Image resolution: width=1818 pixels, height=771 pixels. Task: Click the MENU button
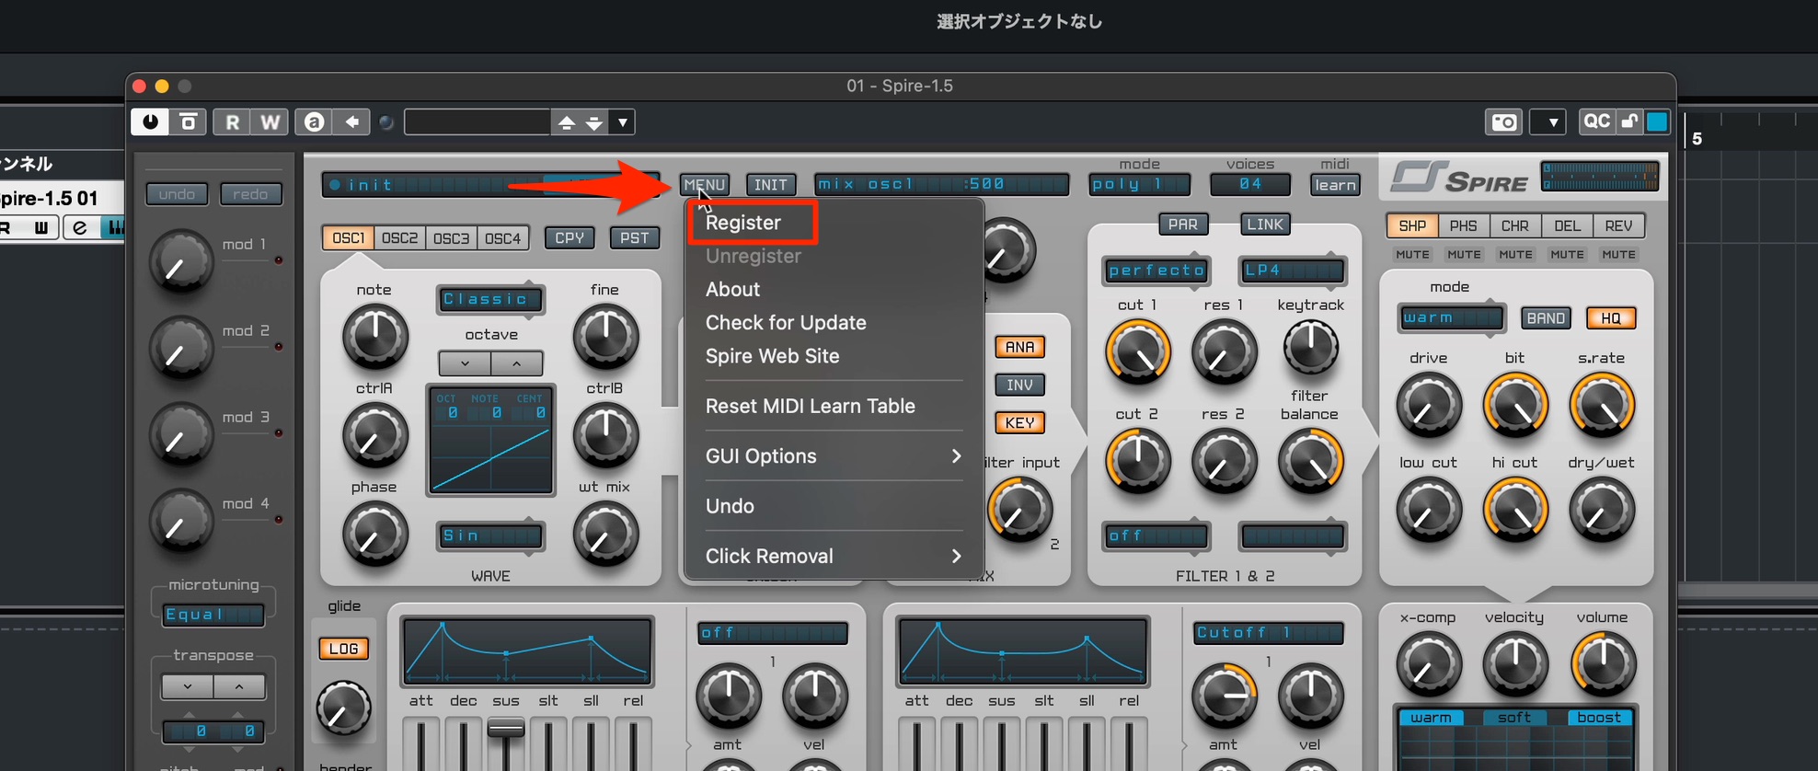[705, 185]
